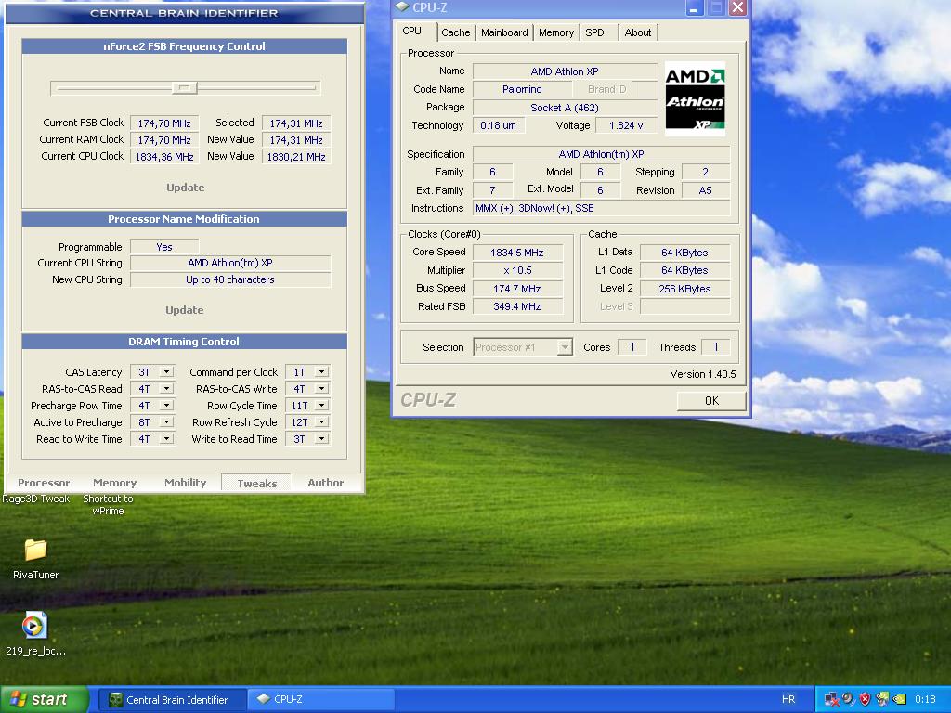Click the Start button
This screenshot has width=951, height=713.
click(45, 699)
